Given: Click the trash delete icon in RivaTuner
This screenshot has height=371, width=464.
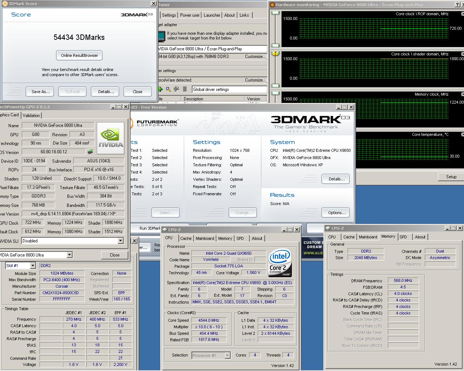Looking at the screenshot, I should coord(185,89).
